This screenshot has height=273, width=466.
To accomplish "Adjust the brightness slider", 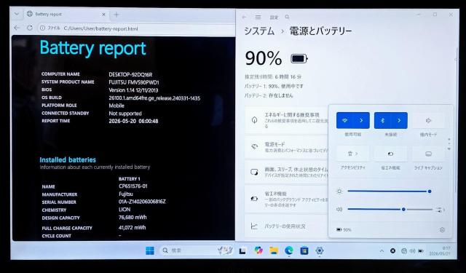I will click(x=389, y=191).
